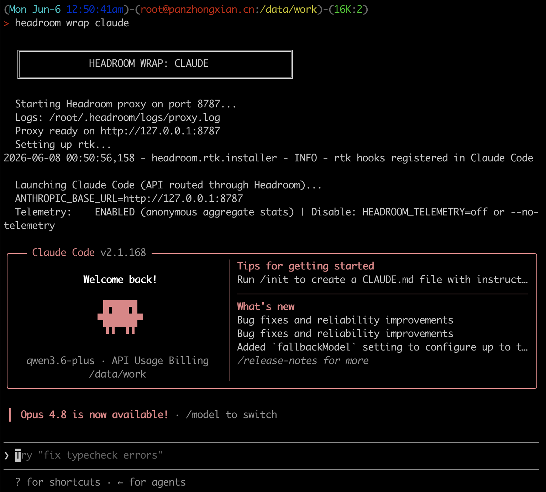The width and height of the screenshot is (546, 492).
Task: Click the "Starting Headroom proxy on port 8787..." line
Action: [126, 104]
